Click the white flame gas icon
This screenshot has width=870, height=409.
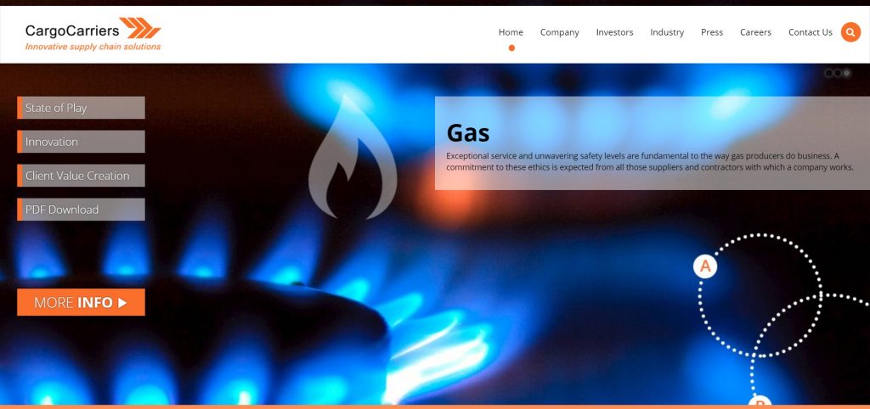[353, 156]
